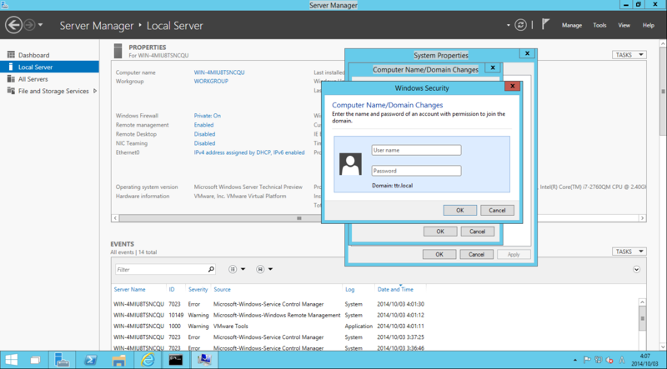This screenshot has width=667, height=369.
Task: Click OK in System Properties window
Action: (x=439, y=254)
